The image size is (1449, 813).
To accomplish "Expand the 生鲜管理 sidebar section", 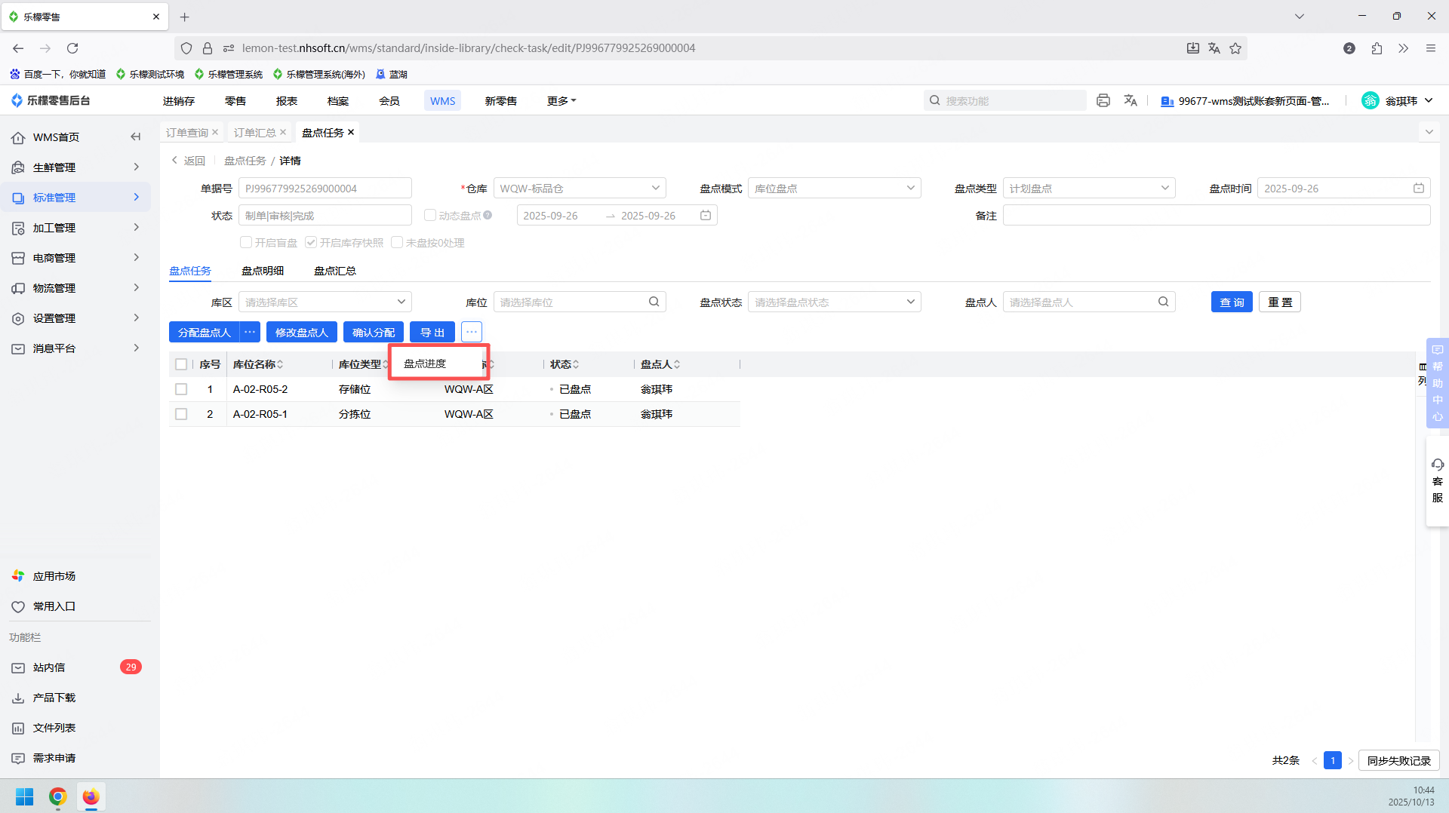I will click(x=75, y=167).
